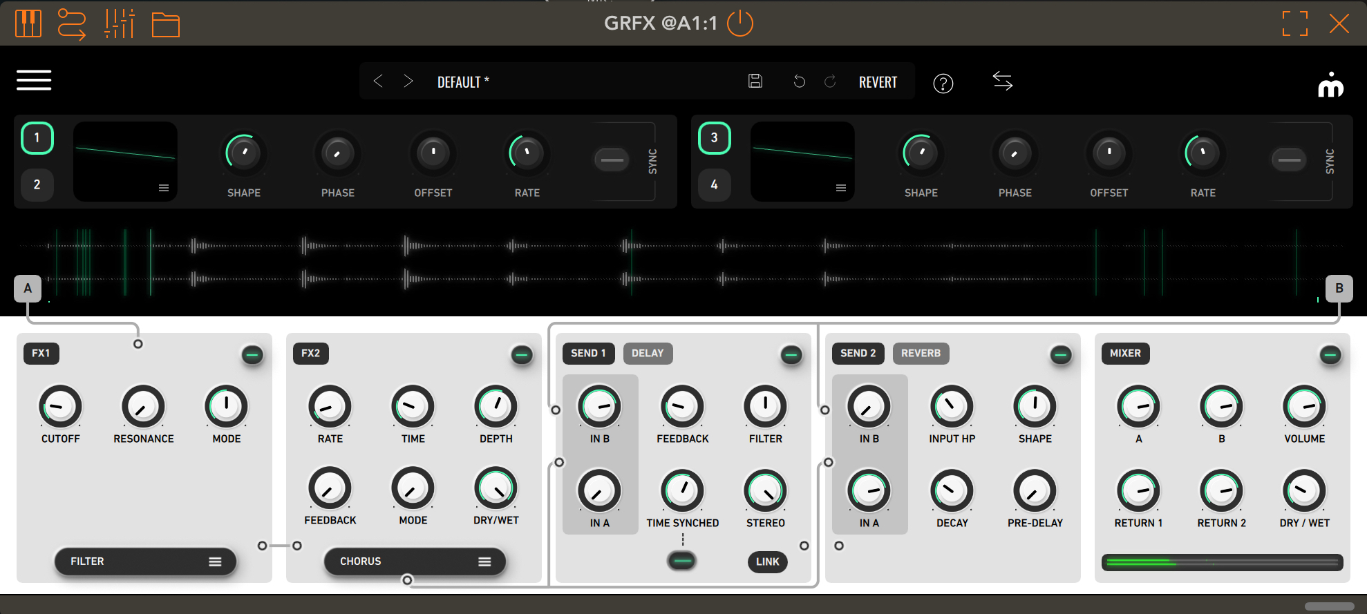The image size is (1367, 614).
Task: Open the mixer faders icon
Action: pyautogui.click(x=119, y=24)
